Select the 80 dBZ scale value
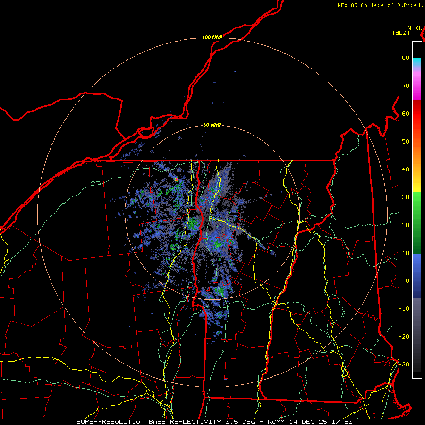This screenshot has height=425, width=425. 406,58
